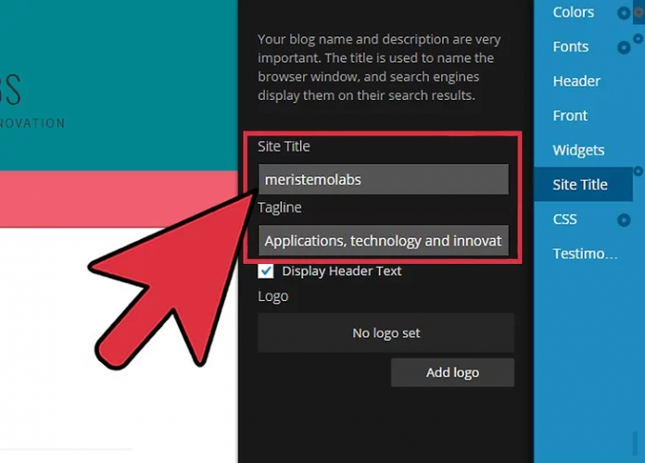Click the circle icon above Site Title
645x463 pixels.
(x=638, y=170)
